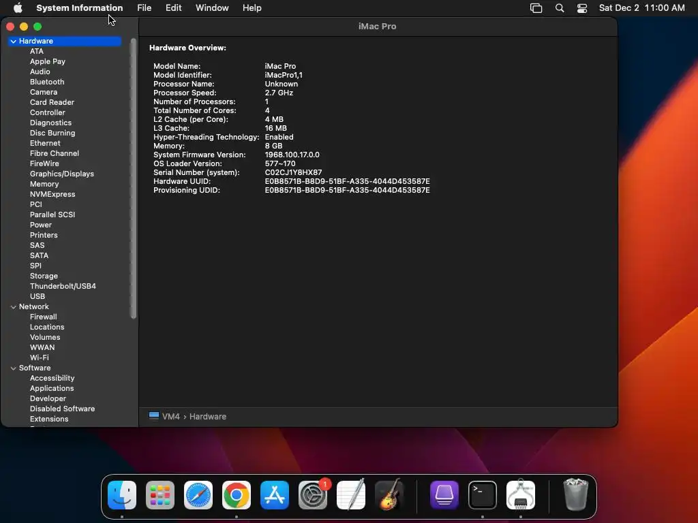Image resolution: width=698 pixels, height=523 pixels.
Task: Open Spotlight search in menu bar
Action: 560,8
